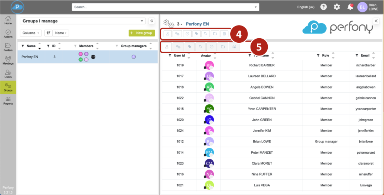
Task: Open the Columns dropdown
Action: [31, 33]
